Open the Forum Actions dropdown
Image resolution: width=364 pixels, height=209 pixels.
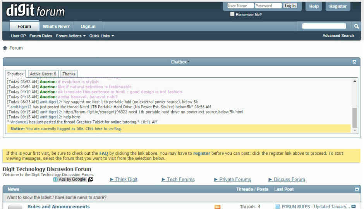(x=71, y=36)
